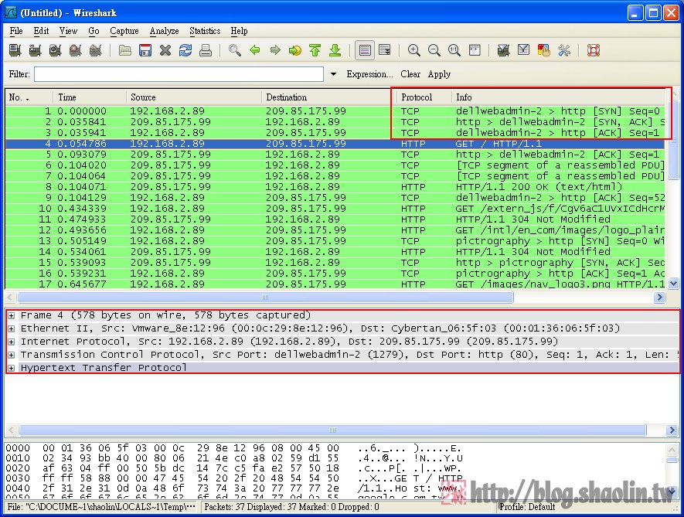Sort by Info column header
Image resolution: width=684 pixels, height=517 pixels.
(559, 97)
